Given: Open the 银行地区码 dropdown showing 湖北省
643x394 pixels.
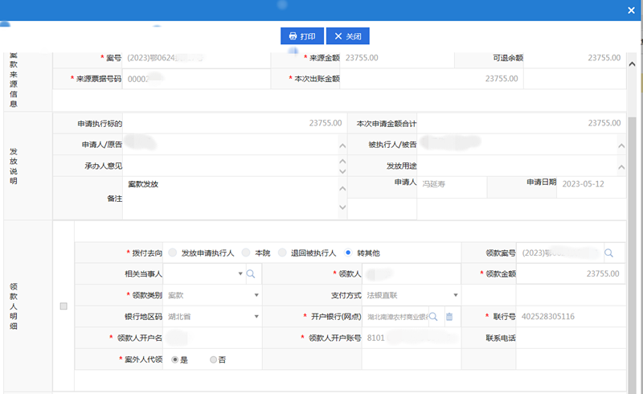Looking at the screenshot, I should tap(256, 317).
